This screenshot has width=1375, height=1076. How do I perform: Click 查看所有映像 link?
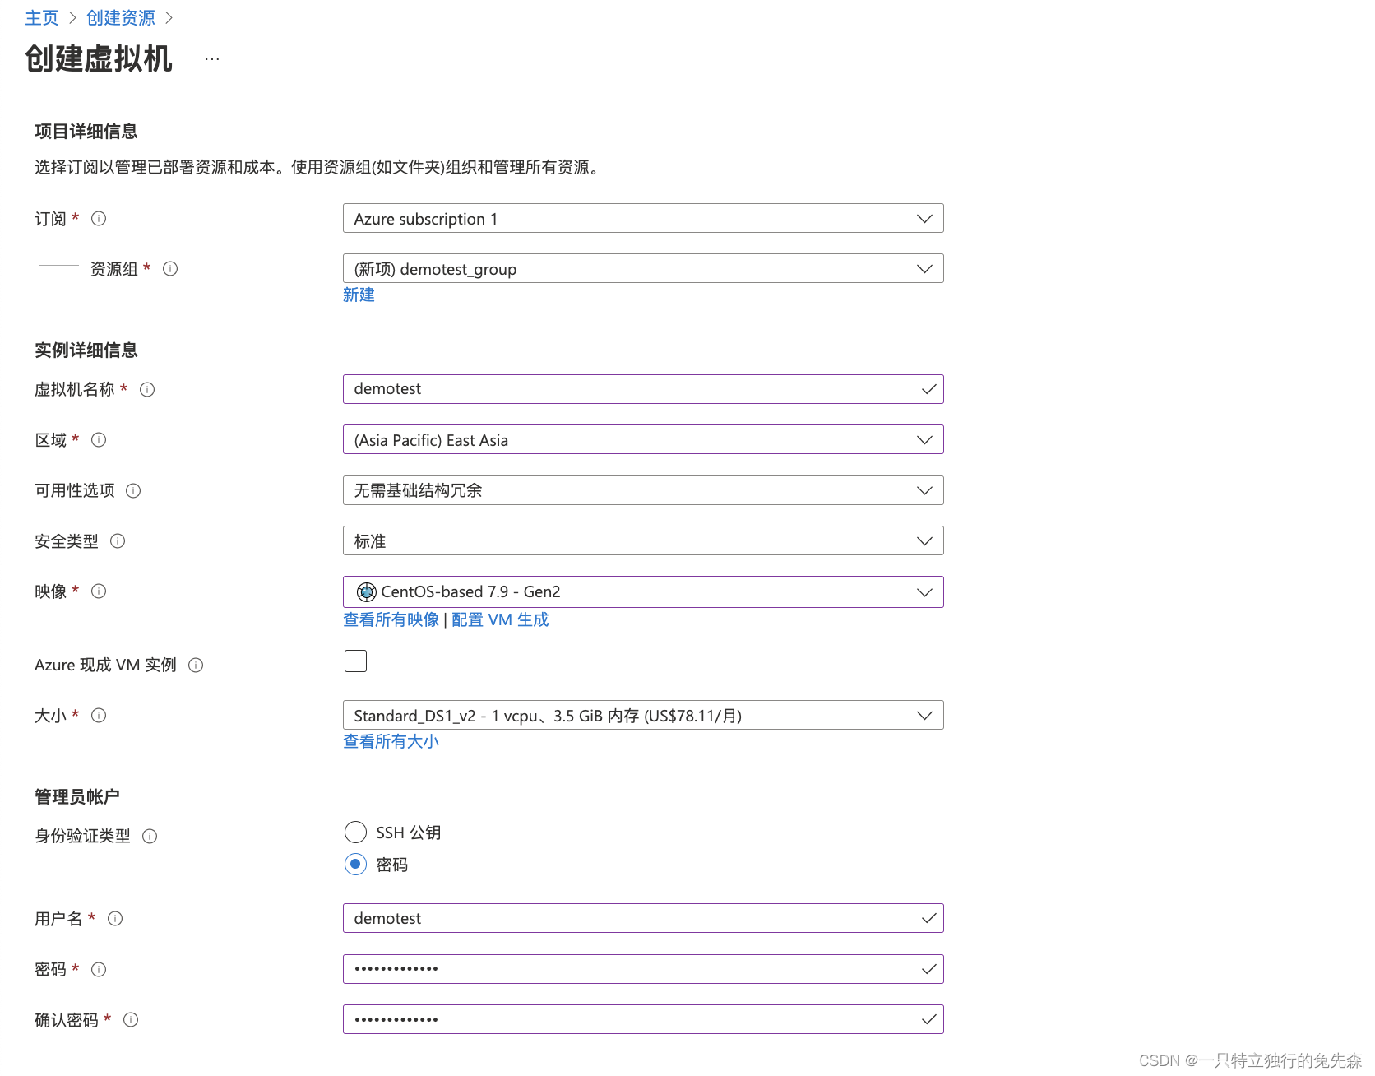click(x=391, y=620)
